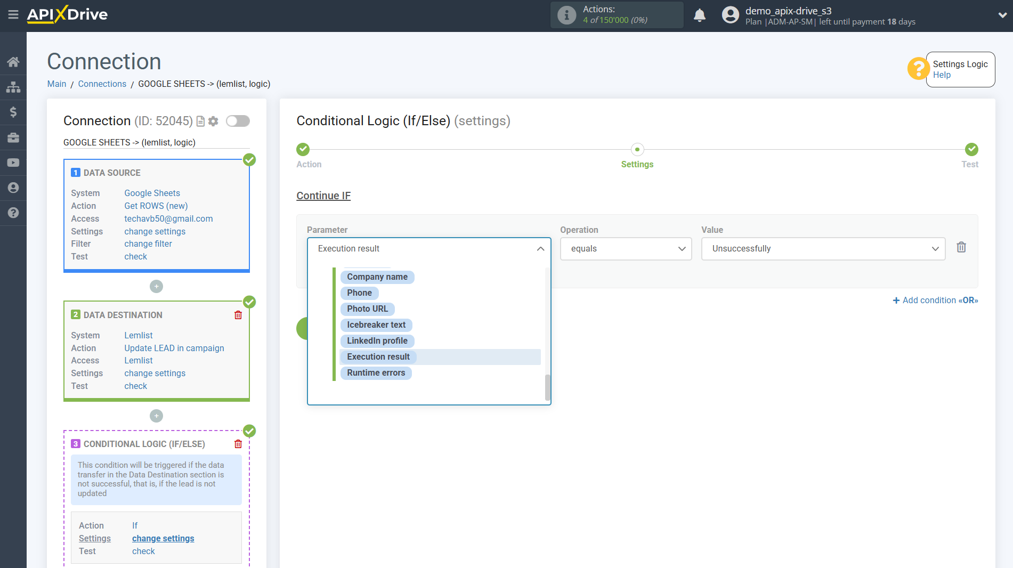Click Conditional Logic check link

click(144, 551)
